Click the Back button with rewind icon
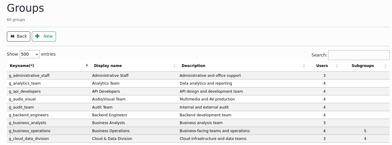Viewport: 392px width, 145px height. coord(19,36)
